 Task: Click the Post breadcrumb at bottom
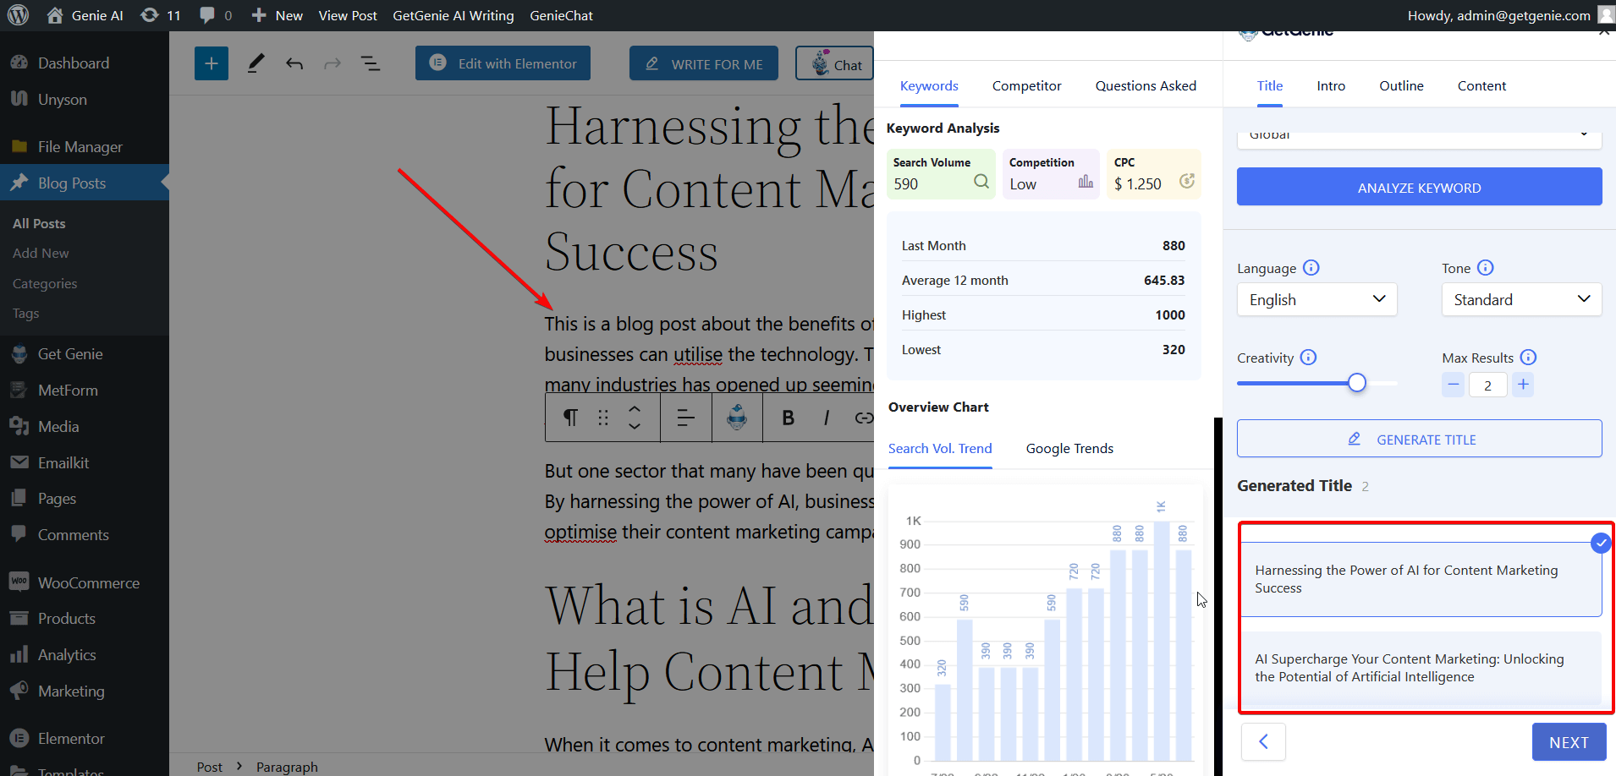coord(209,767)
